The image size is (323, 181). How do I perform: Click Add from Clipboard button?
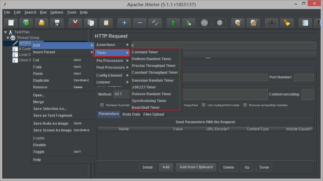(x=196, y=167)
